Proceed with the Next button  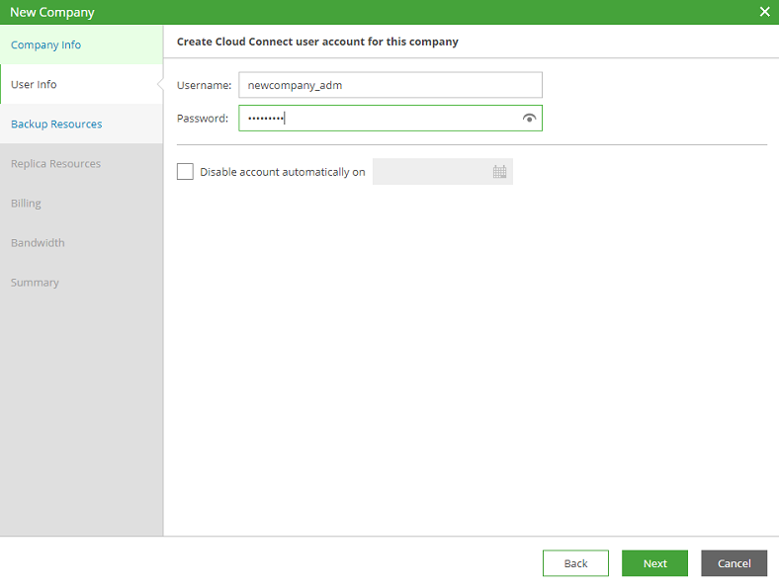coord(654,563)
